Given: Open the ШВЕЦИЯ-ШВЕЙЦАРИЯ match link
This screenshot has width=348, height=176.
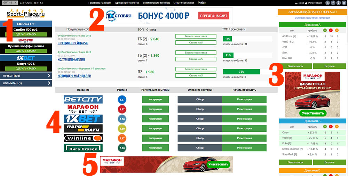Looking at the screenshot, I should pos(73,43).
